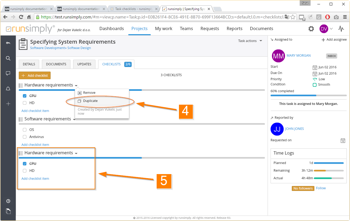Click the activity pulse icon in header
Viewport: 350px width, 221px height.
[341, 29]
